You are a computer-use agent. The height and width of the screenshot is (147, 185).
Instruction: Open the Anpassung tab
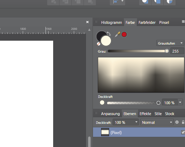pyautogui.click(x=110, y=114)
